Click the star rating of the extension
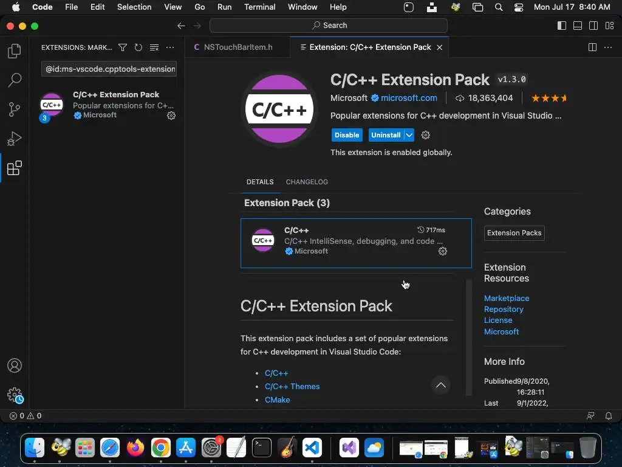622x467 pixels. click(549, 98)
